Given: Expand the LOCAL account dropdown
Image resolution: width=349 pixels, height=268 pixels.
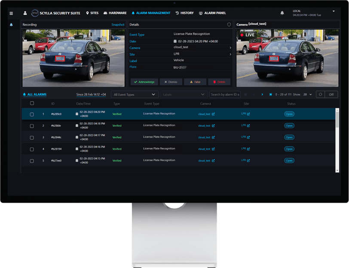Looking at the screenshot, I should (x=334, y=11).
